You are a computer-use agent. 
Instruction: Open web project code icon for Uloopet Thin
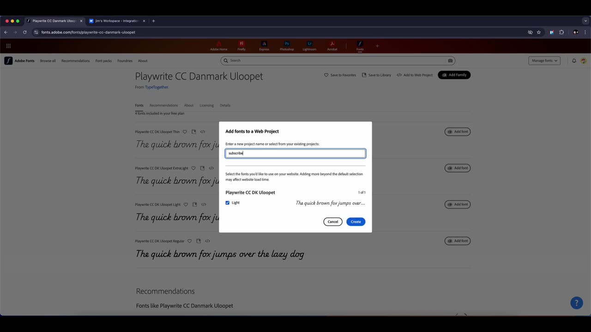[x=203, y=132]
